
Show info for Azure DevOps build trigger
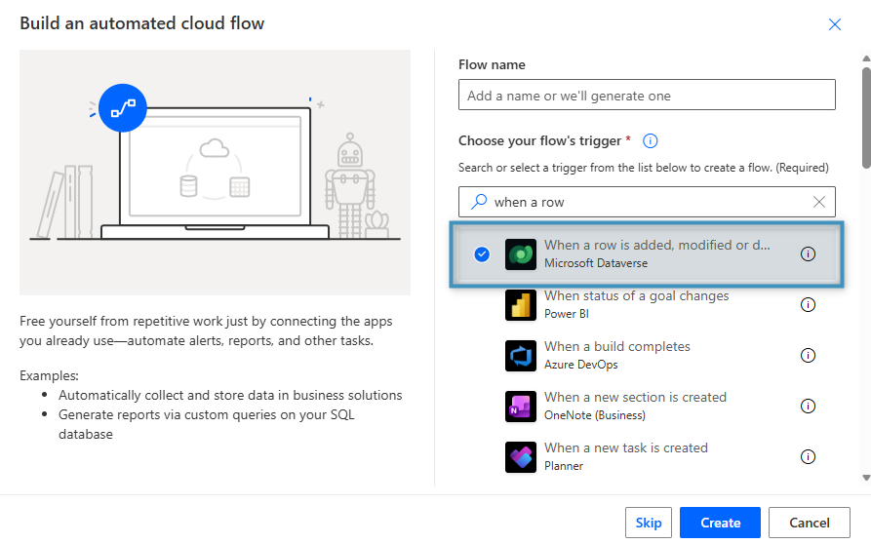tap(808, 356)
